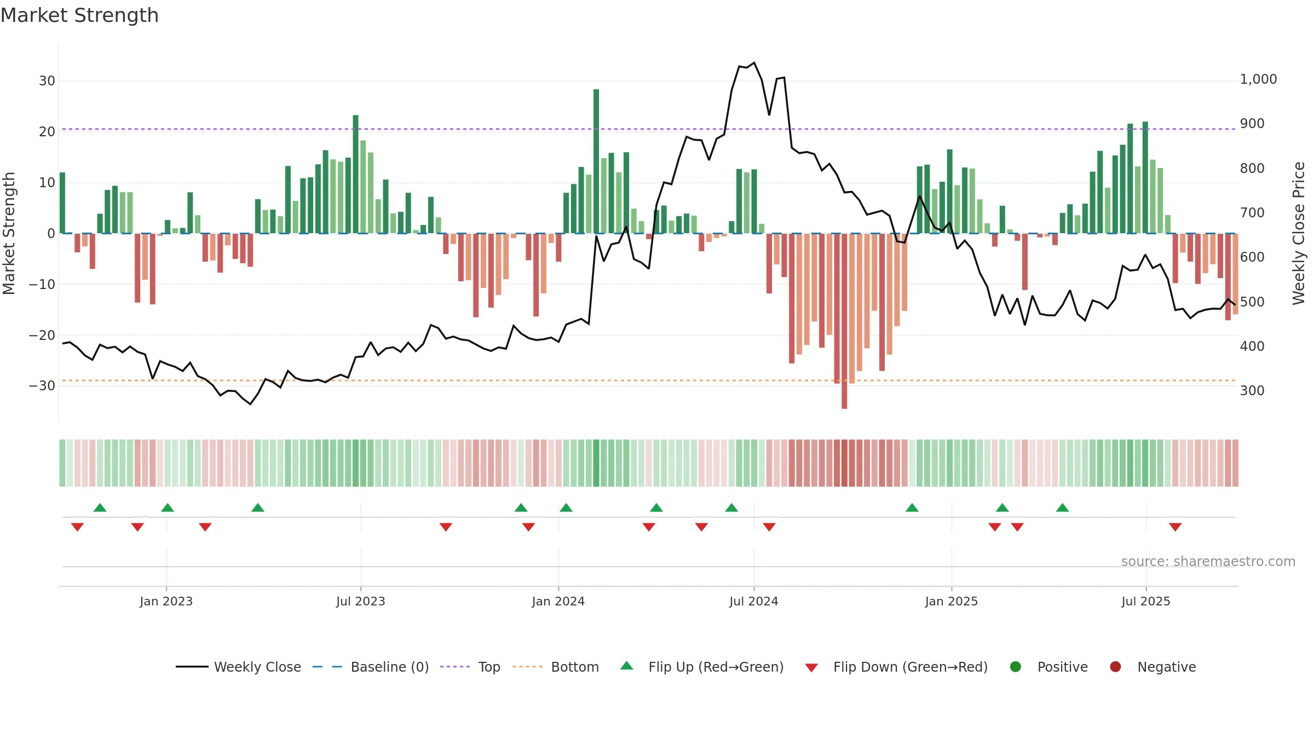
Task: Click the Jul 2024 axis label
Action: (x=754, y=601)
